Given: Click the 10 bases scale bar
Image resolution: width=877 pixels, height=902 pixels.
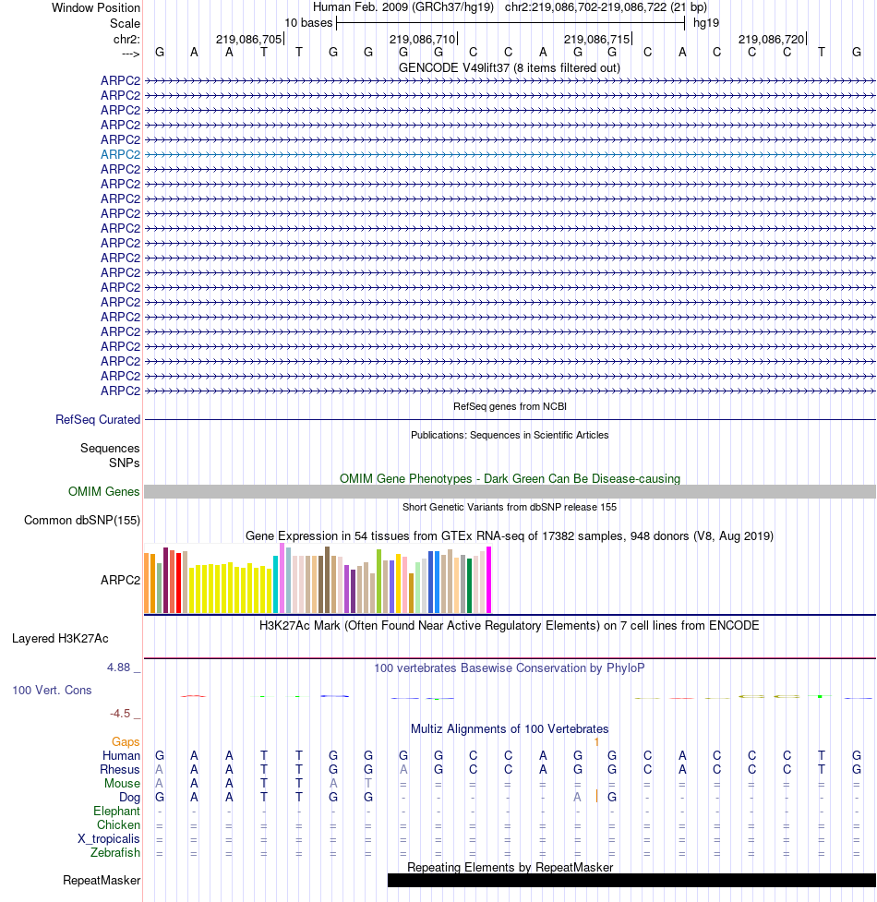Looking at the screenshot, I should 511,23.
